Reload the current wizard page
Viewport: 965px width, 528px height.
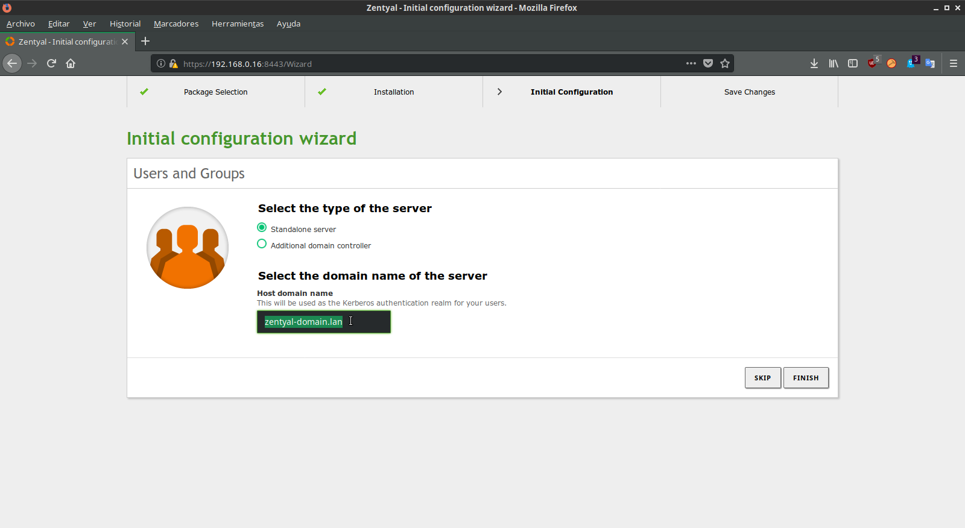[x=51, y=63]
